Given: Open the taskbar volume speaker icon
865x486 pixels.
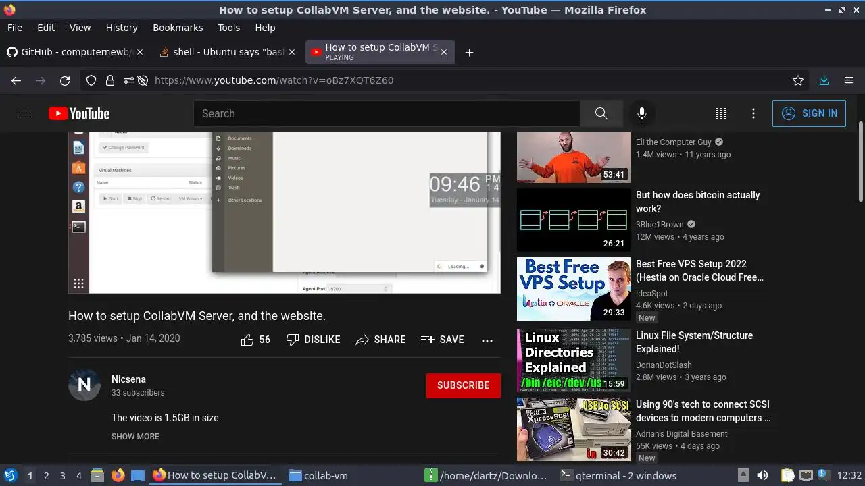Looking at the screenshot, I should tap(762, 475).
